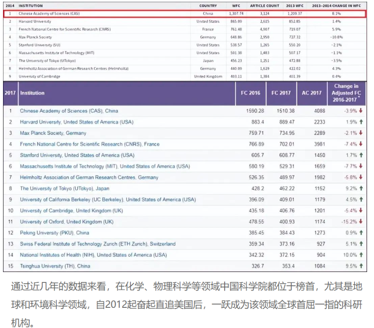Click the 2013 WFC column header
Screen dimensions: 374x328
pos(295,6)
